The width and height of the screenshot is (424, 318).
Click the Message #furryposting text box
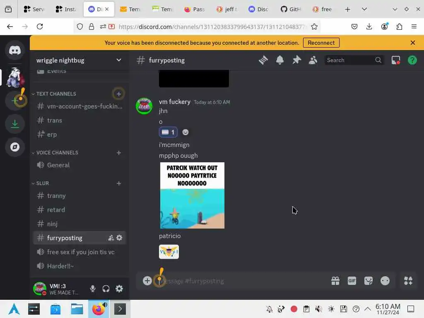pos(241,281)
